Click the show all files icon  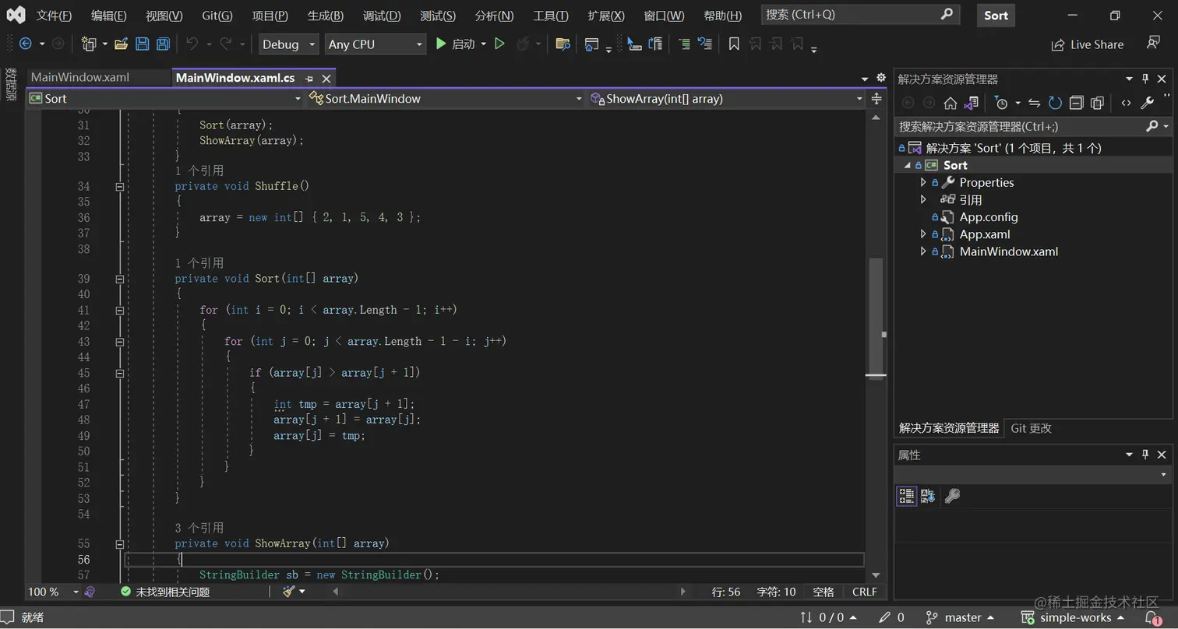point(1097,103)
